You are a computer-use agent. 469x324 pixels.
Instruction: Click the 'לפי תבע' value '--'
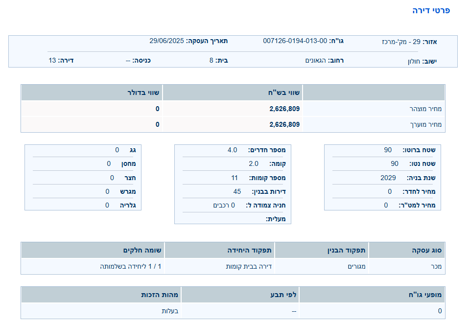tap(294, 311)
